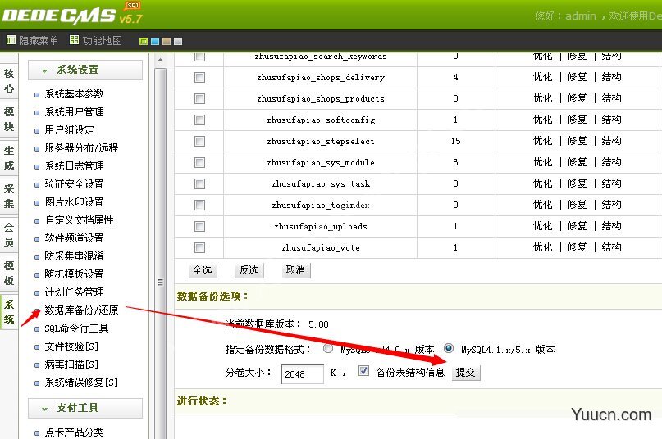The image size is (662, 439).
Task: Click the 分卷大小 input field
Action: pyautogui.click(x=303, y=374)
